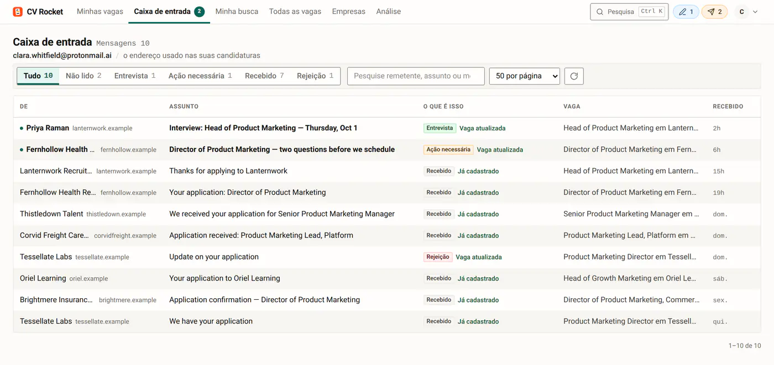Image resolution: width=774 pixels, height=365 pixels.
Task: Open Todas as vagas
Action: (295, 12)
